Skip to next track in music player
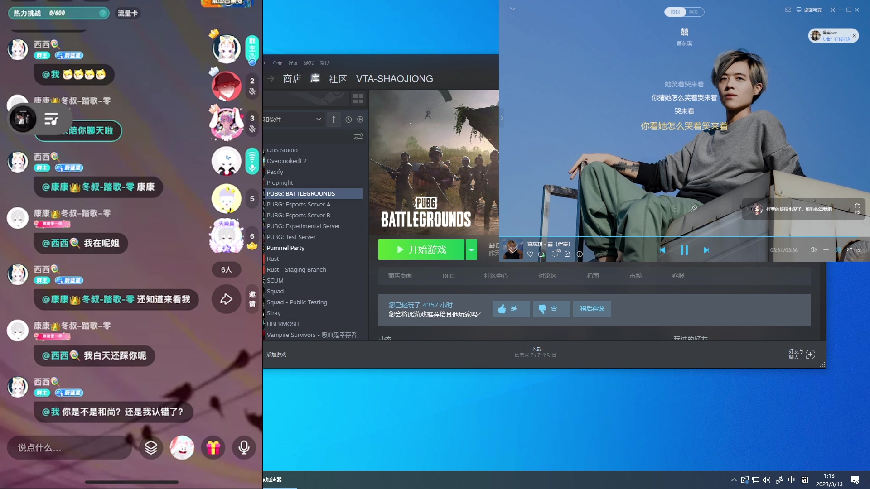Viewport: 870px width, 489px height. point(706,250)
